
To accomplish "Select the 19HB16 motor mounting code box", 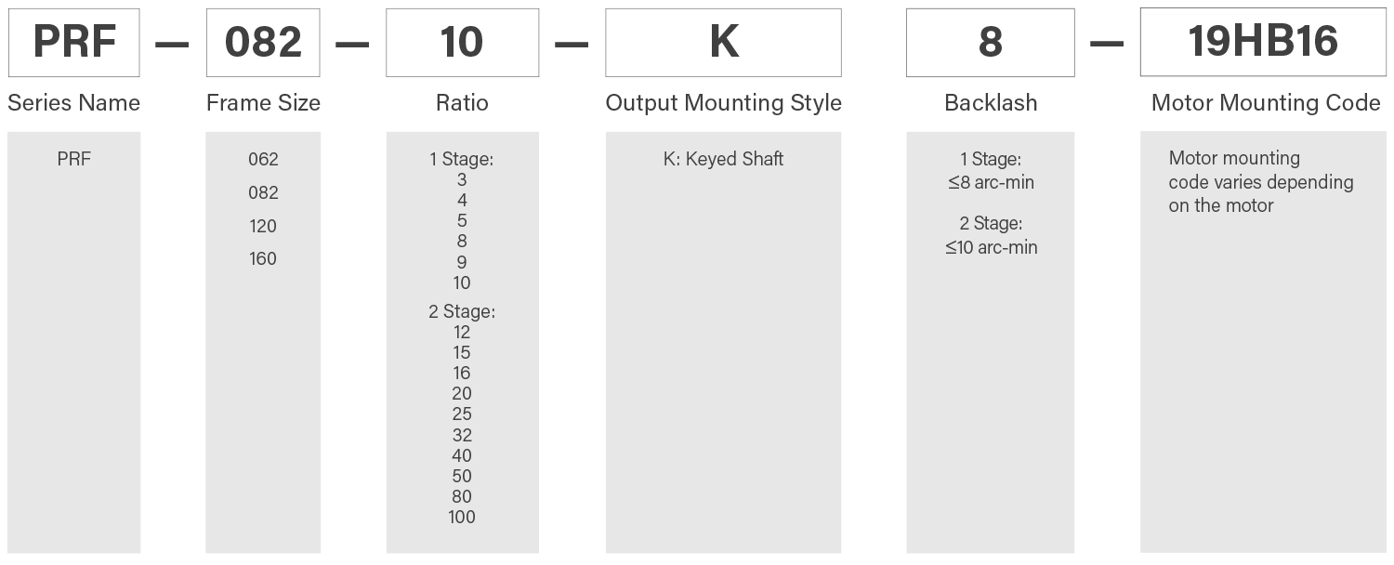I will pyautogui.click(x=1263, y=43).
